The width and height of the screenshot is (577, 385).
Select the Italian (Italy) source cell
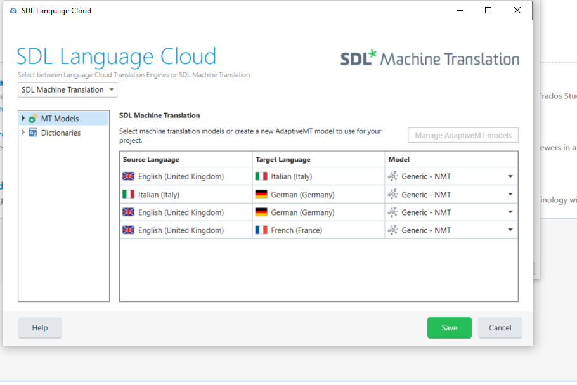point(186,194)
